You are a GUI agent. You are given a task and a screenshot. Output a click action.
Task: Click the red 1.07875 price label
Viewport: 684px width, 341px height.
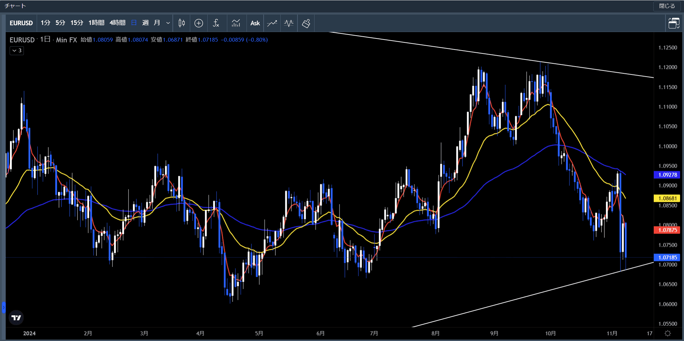click(x=667, y=230)
